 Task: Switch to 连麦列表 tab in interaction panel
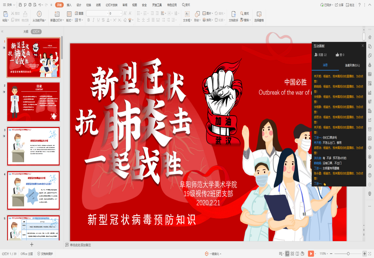(x=352, y=65)
